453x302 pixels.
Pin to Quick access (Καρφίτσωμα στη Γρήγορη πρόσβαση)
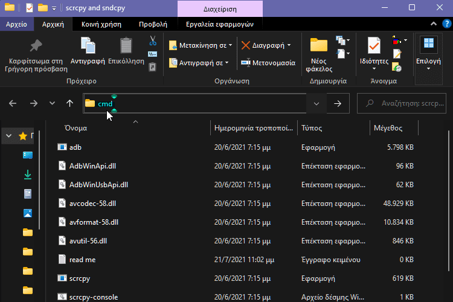click(36, 56)
